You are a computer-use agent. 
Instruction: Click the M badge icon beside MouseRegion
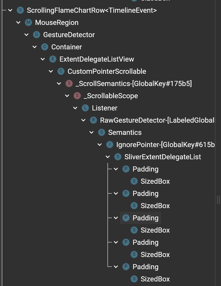tap(28, 22)
